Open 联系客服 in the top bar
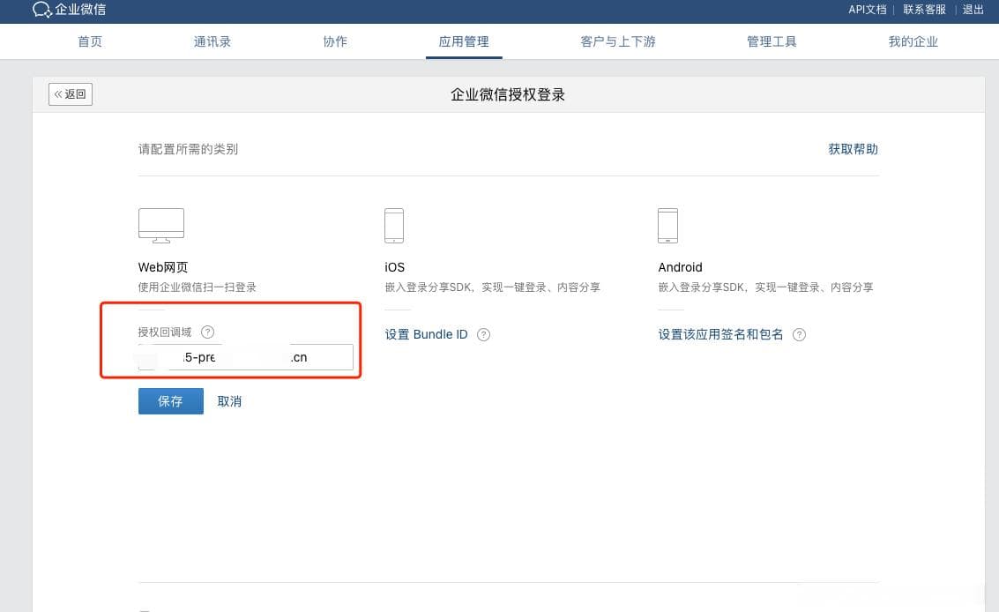Viewport: 999px width, 612px height. 924,10
